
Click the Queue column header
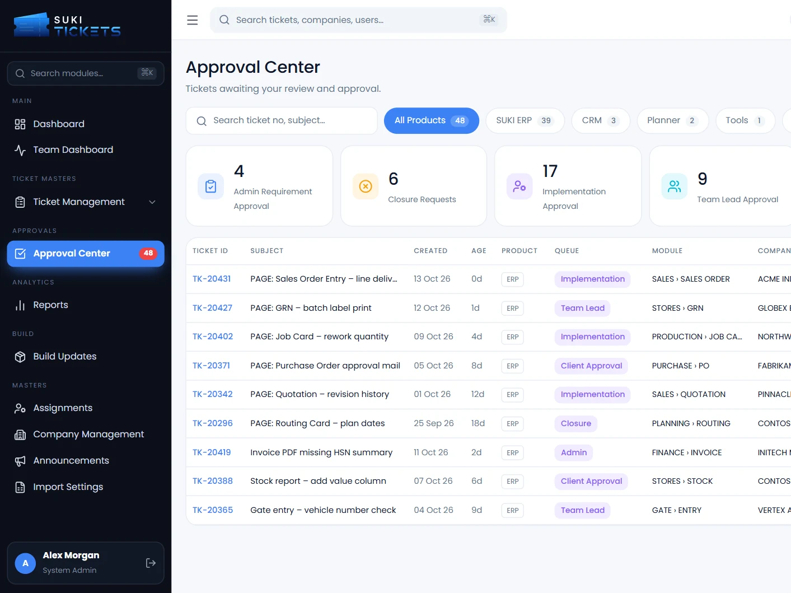(x=567, y=251)
